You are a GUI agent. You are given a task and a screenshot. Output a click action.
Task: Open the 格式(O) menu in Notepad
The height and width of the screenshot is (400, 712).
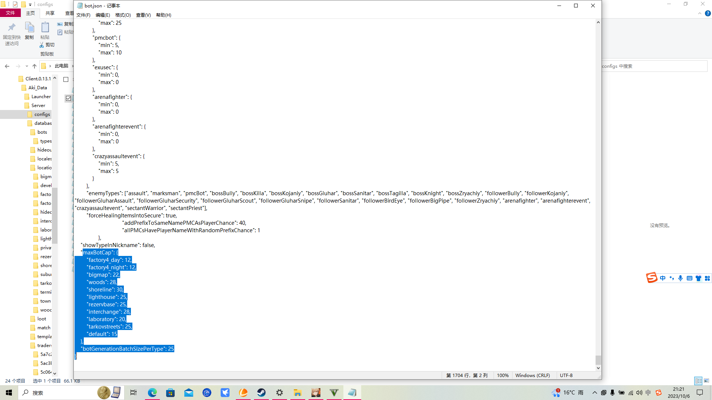[x=123, y=15]
